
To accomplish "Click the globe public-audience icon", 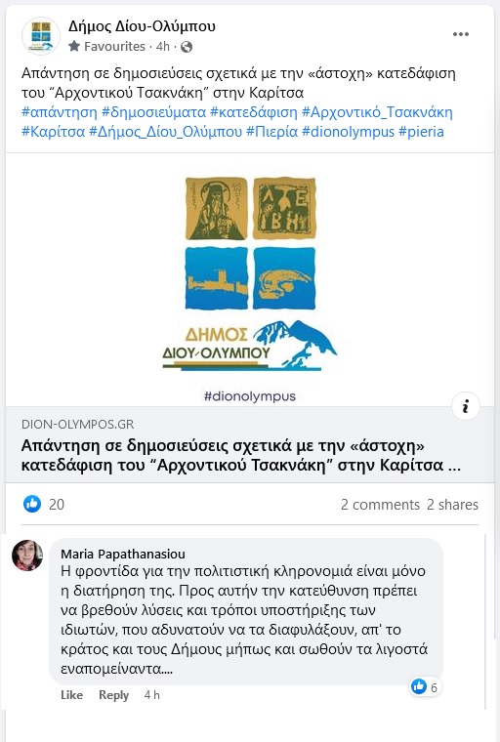I will [187, 47].
